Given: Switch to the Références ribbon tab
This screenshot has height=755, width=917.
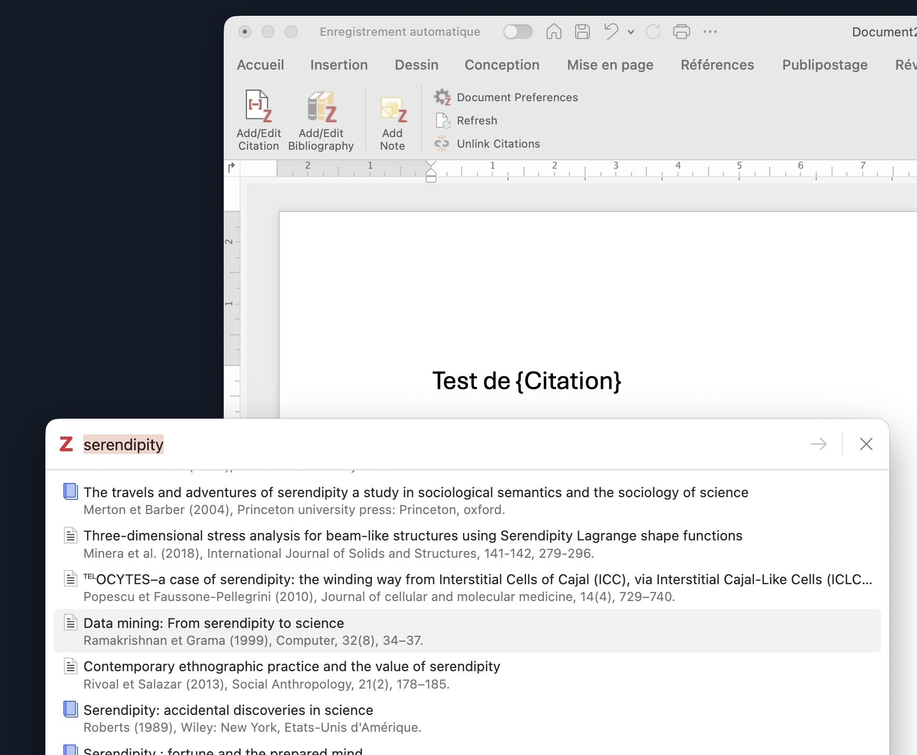Looking at the screenshot, I should pyautogui.click(x=717, y=65).
